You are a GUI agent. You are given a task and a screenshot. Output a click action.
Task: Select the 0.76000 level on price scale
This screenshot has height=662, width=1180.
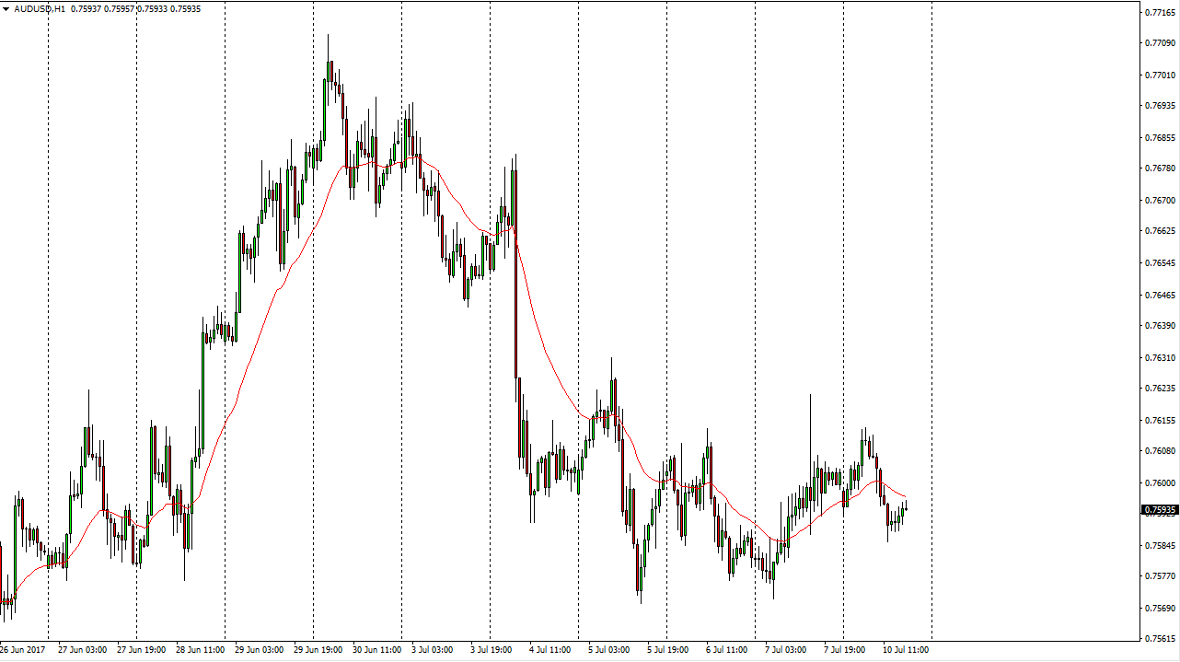(x=1160, y=482)
